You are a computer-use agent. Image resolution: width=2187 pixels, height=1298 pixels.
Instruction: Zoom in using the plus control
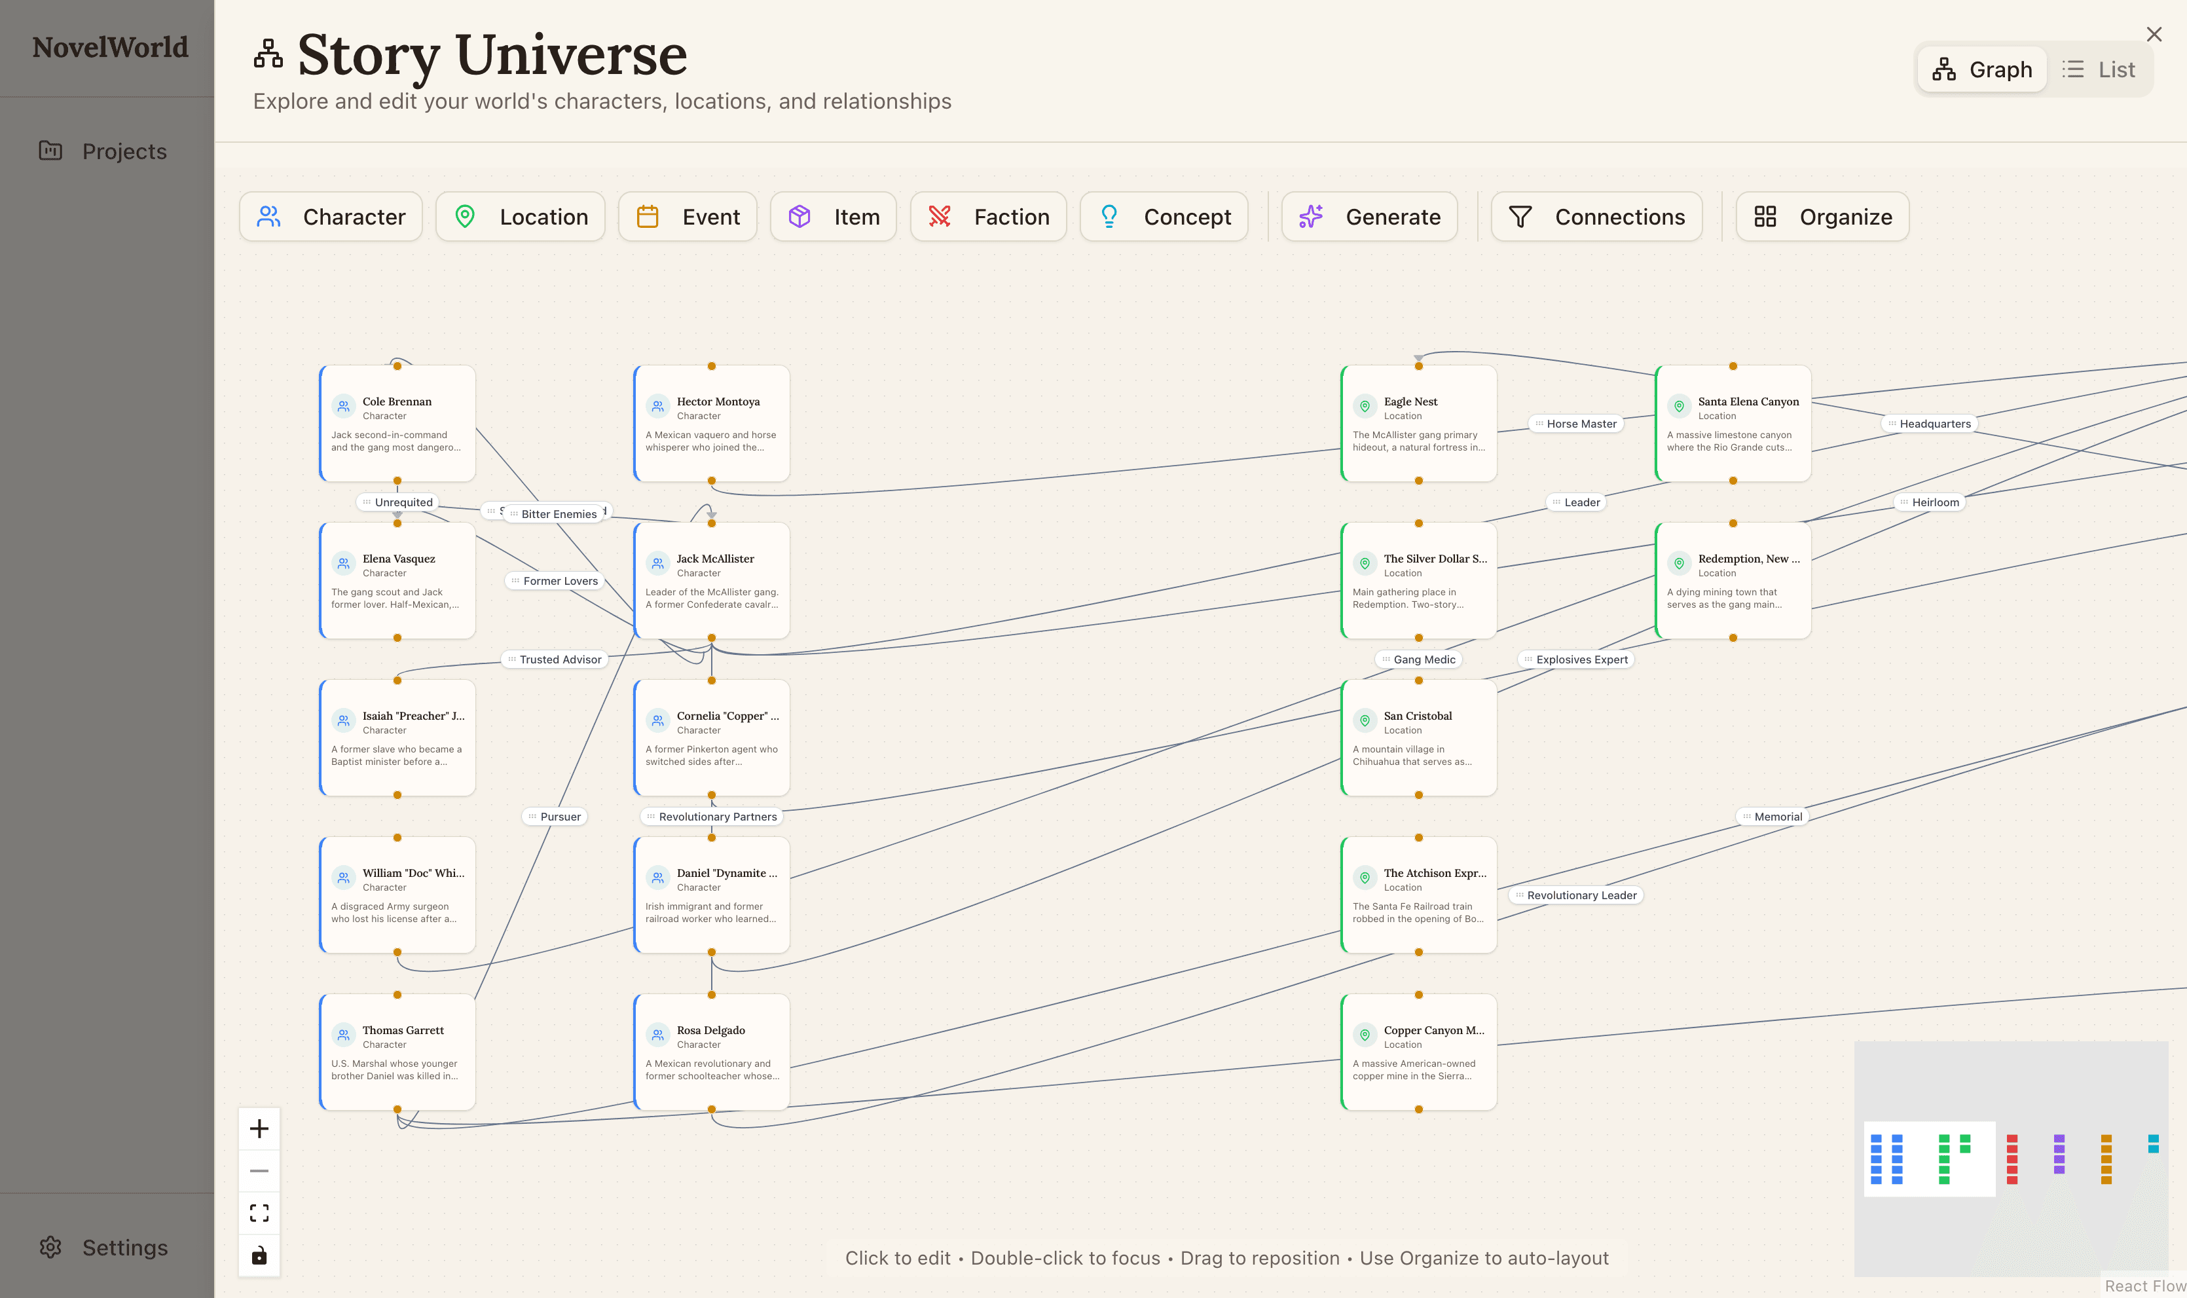pos(259,1128)
